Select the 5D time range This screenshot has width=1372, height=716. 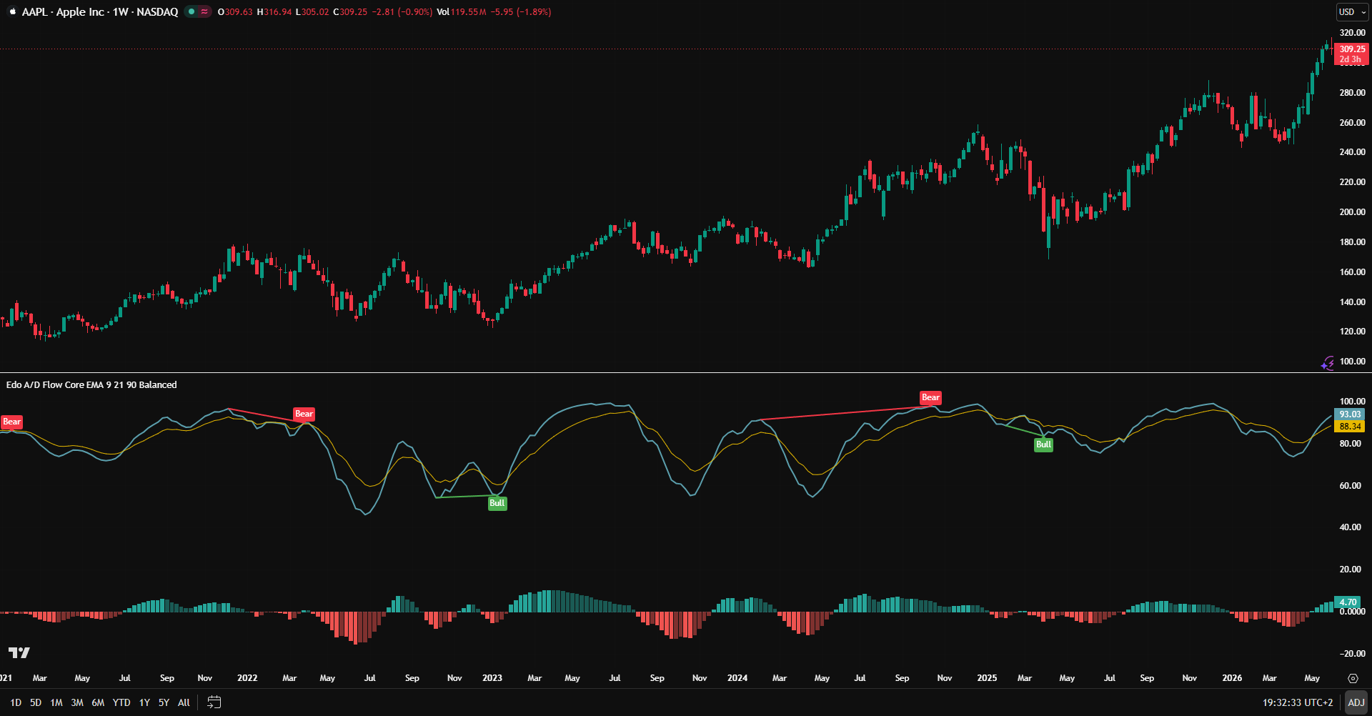pos(36,702)
